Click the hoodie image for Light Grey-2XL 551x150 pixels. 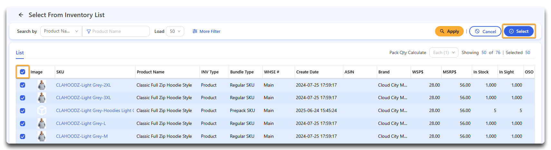[x=42, y=85]
